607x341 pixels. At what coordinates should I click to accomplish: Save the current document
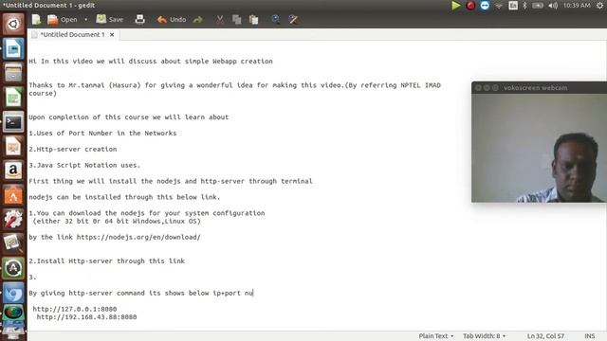click(110, 19)
